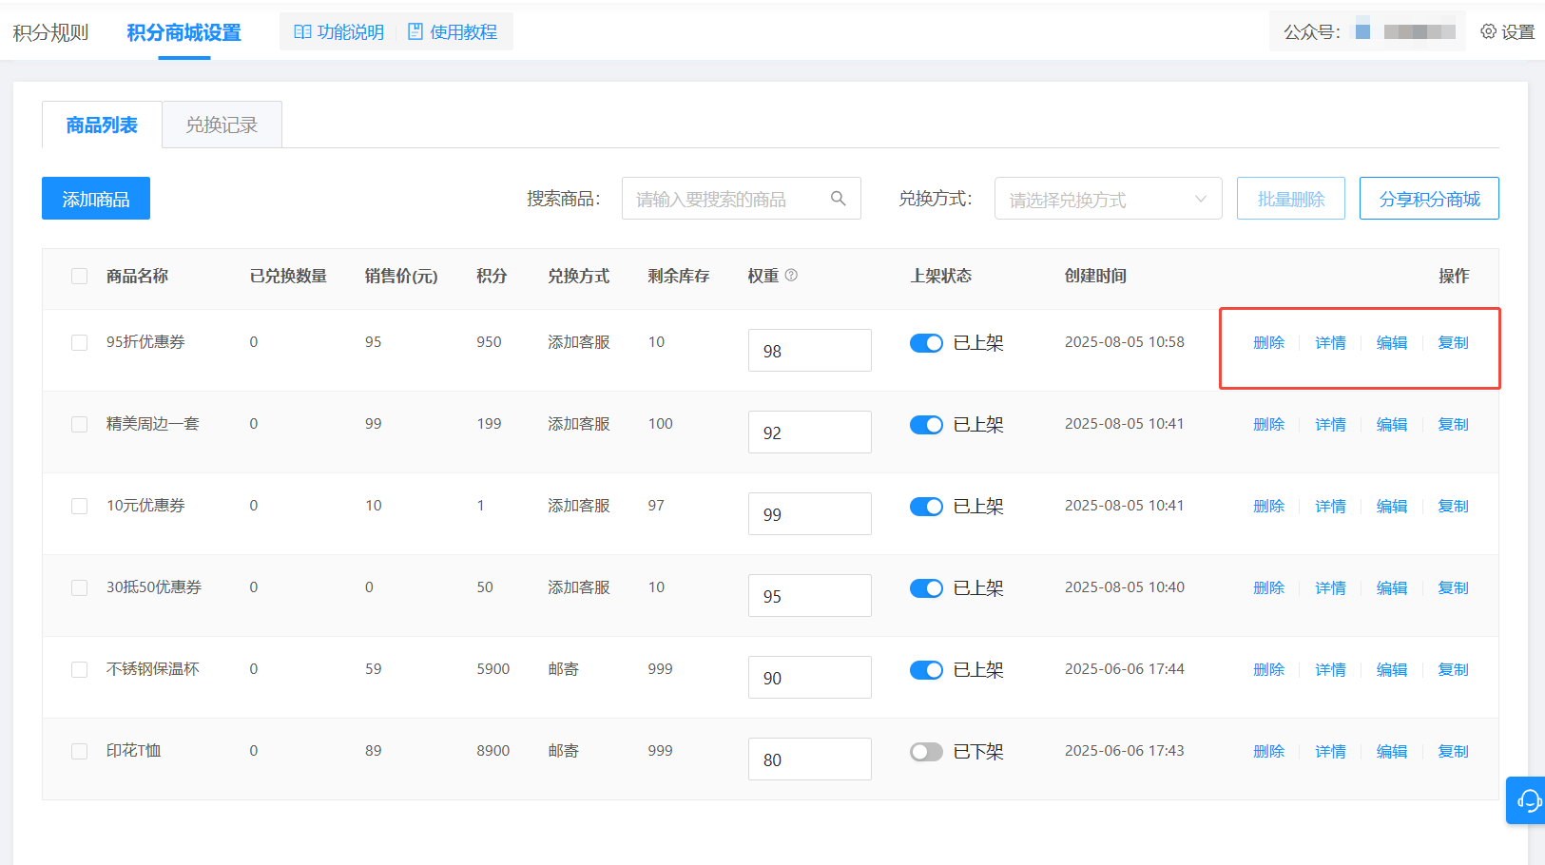The height and width of the screenshot is (865, 1545).
Task: Open the 兑换记录 tab
Action: click(222, 125)
